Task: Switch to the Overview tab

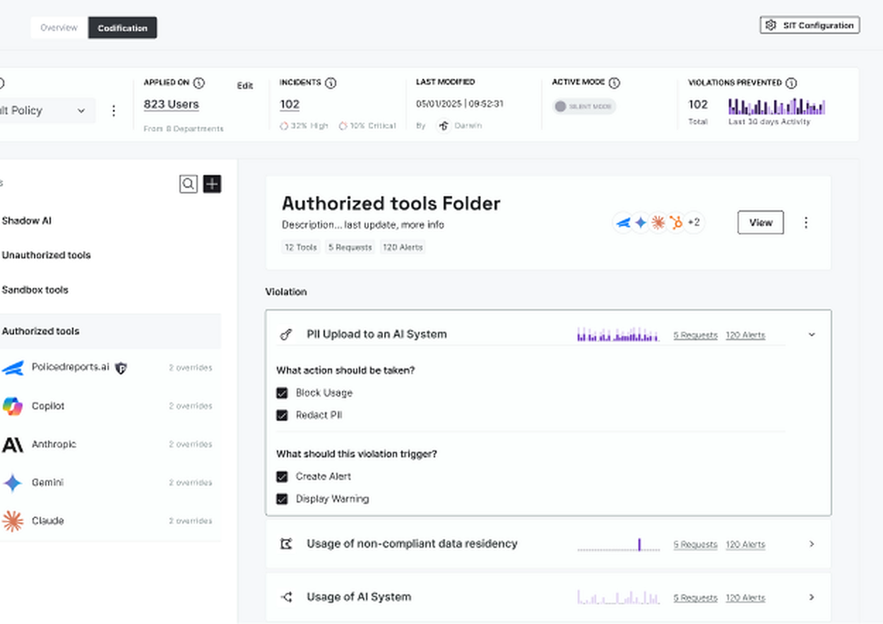Action: pos(59,28)
